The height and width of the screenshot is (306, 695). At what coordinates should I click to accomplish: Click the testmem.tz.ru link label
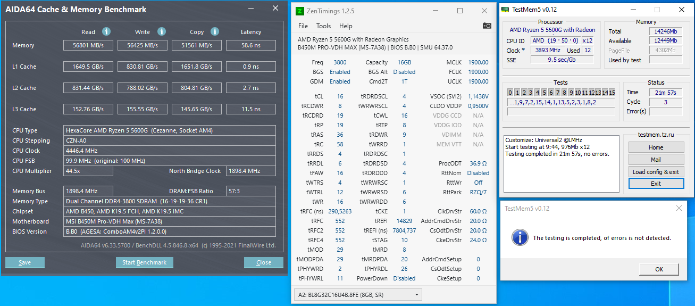coord(656,136)
